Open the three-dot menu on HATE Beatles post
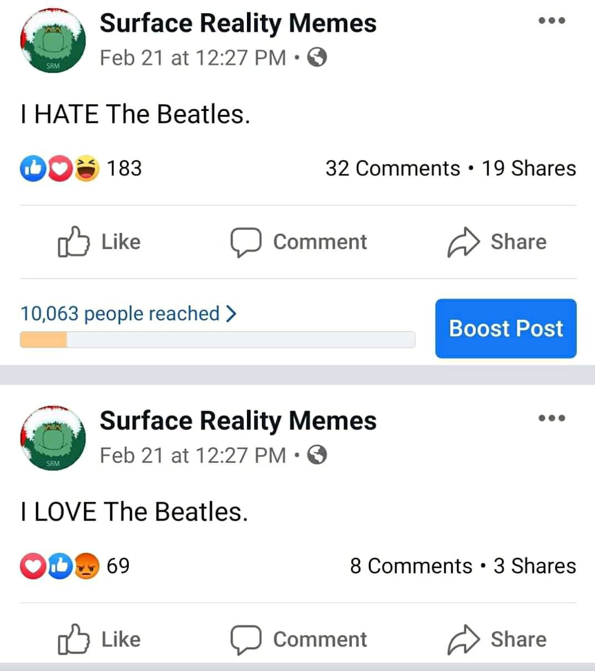 click(552, 21)
